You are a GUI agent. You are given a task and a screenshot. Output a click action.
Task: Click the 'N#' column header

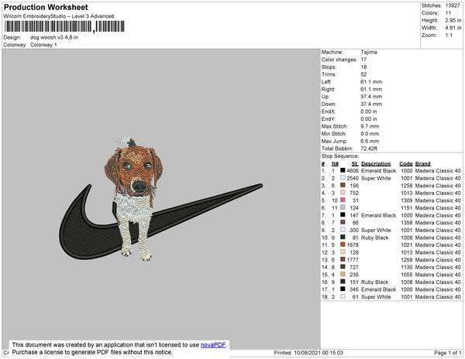tap(335, 164)
